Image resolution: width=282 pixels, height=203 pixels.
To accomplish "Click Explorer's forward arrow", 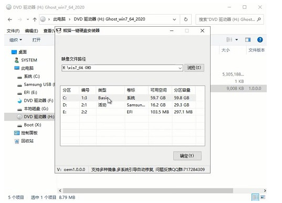I will (20, 19).
